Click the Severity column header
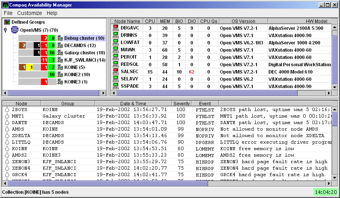The height and width of the screenshot is (198, 340). [x=181, y=103]
